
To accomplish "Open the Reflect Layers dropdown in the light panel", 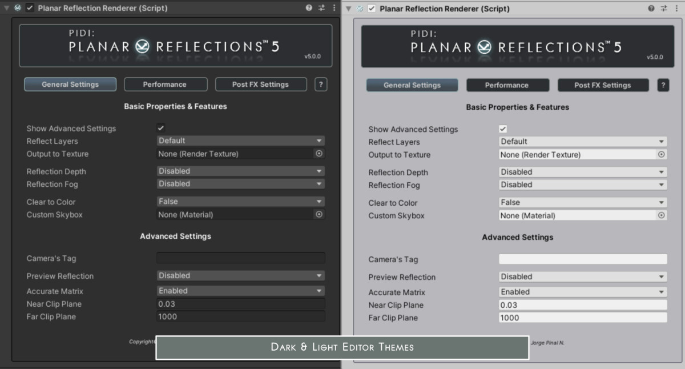I will pyautogui.click(x=583, y=142).
